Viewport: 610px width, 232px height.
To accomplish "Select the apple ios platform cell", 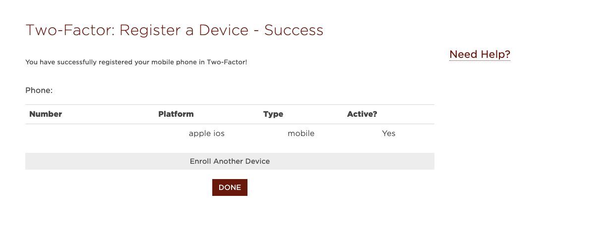I will (207, 134).
